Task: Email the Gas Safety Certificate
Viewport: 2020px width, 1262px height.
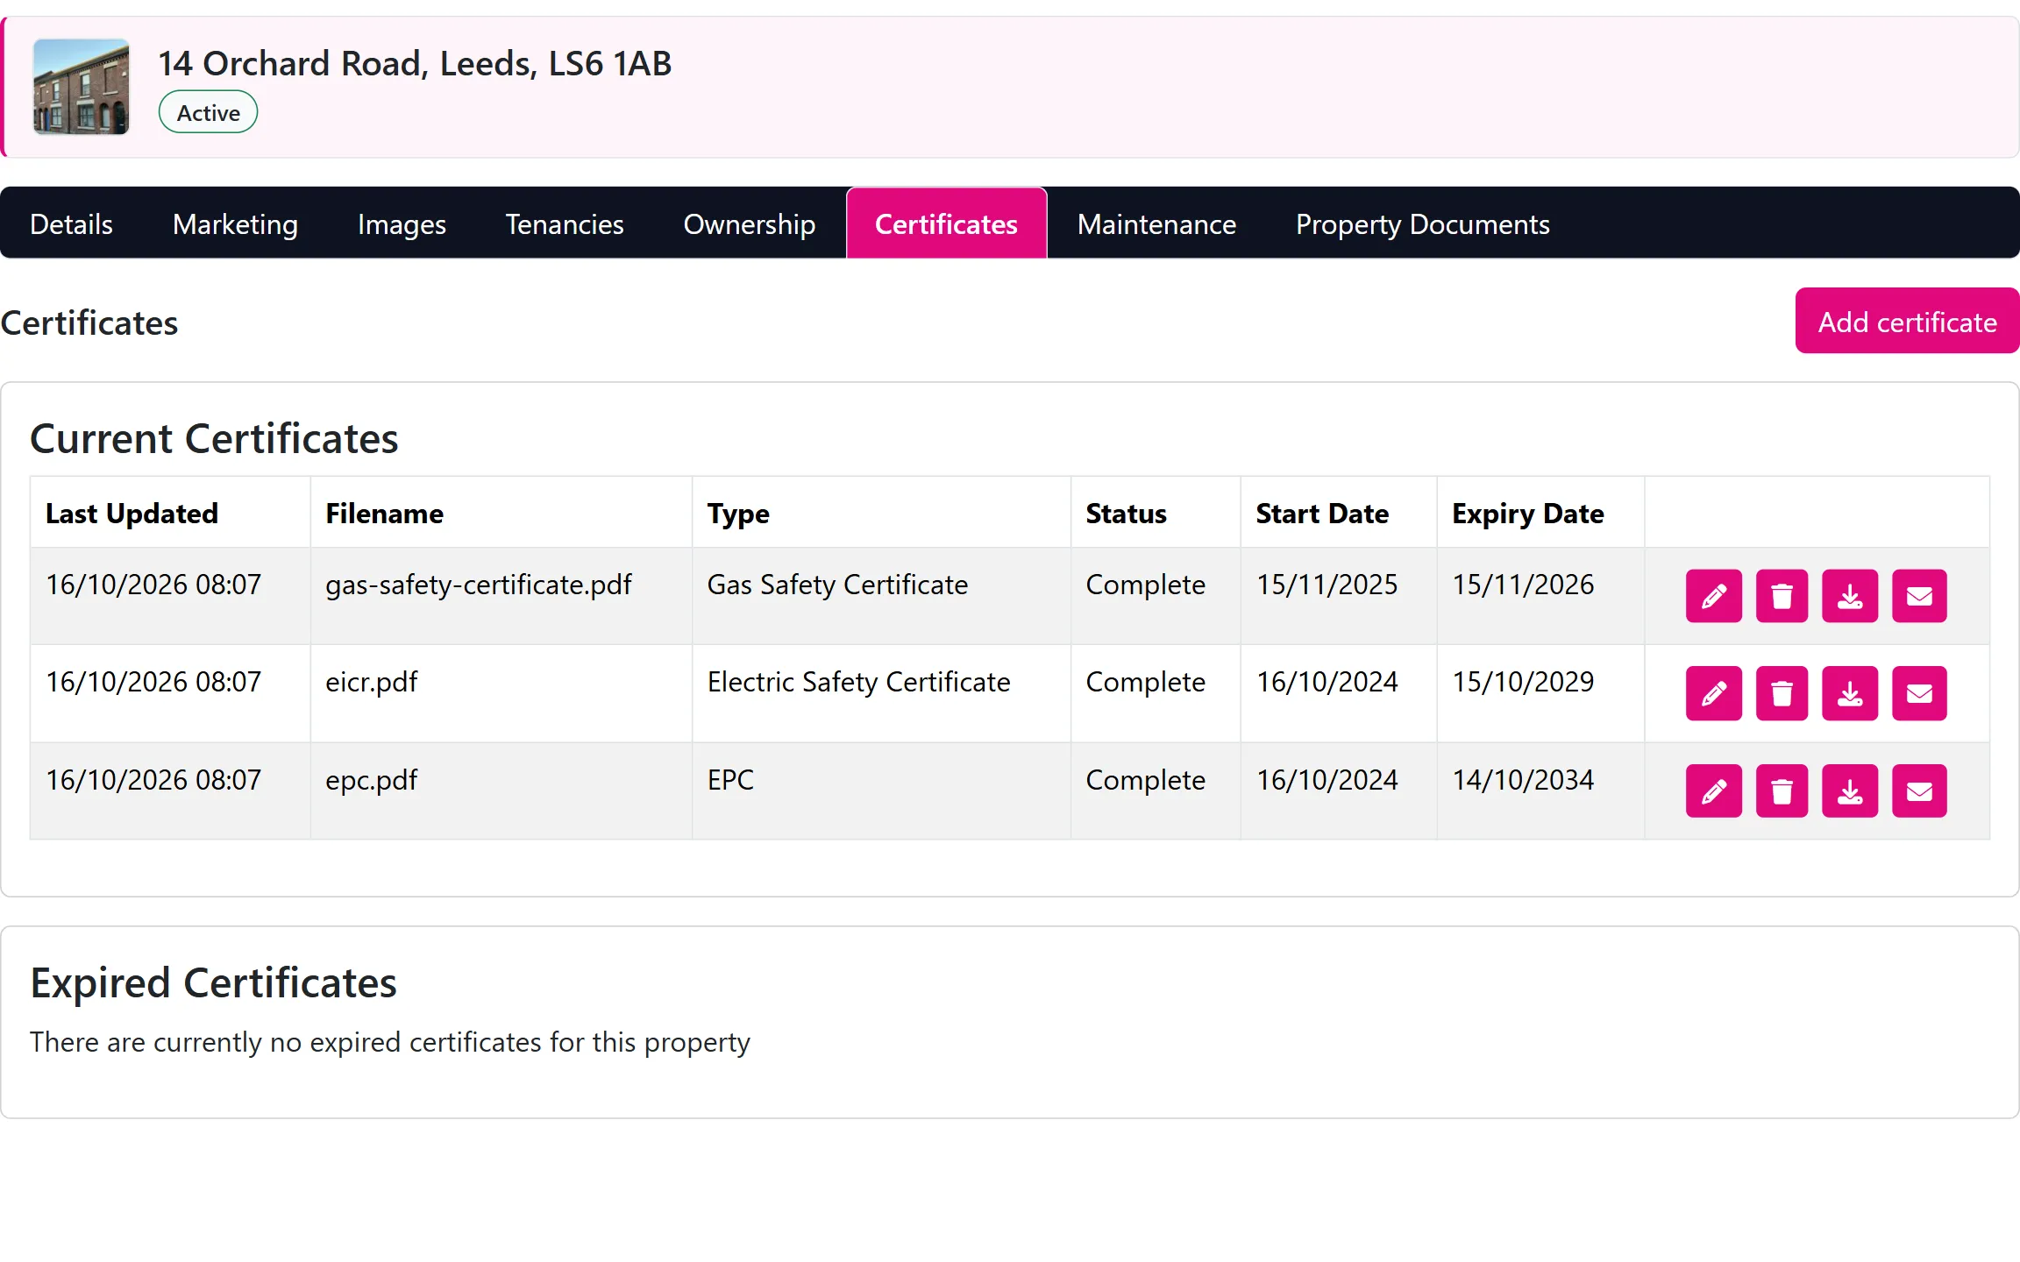Action: point(1919,596)
